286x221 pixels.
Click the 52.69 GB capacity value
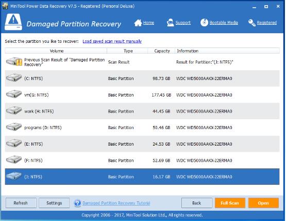[x=161, y=161]
